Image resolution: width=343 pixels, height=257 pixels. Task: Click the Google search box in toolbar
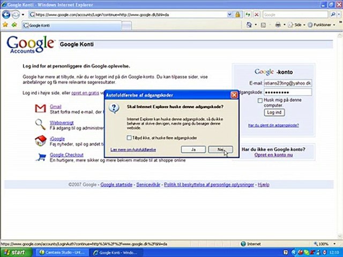point(295,14)
